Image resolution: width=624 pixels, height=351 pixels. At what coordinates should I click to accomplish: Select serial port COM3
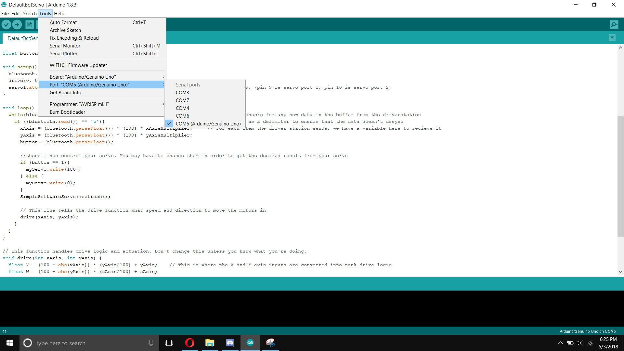(205, 93)
